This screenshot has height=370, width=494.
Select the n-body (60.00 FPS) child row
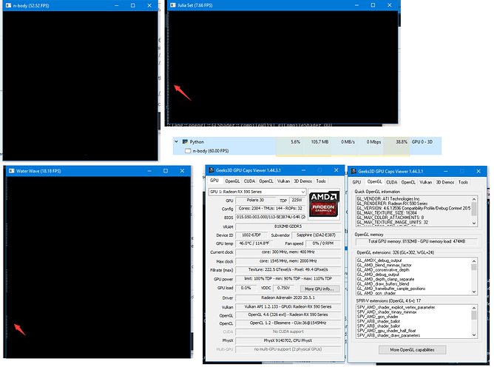[x=307, y=151]
